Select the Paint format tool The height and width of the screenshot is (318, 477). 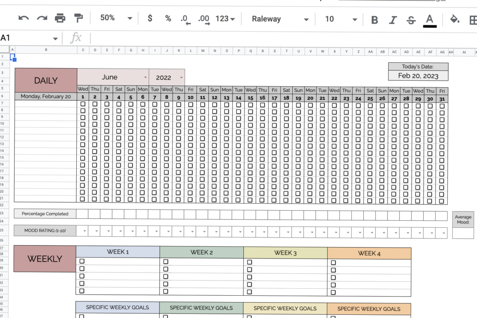pyautogui.click(x=78, y=18)
